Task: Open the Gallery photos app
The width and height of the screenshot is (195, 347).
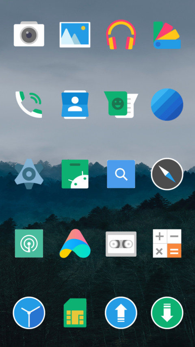Action: (x=75, y=35)
